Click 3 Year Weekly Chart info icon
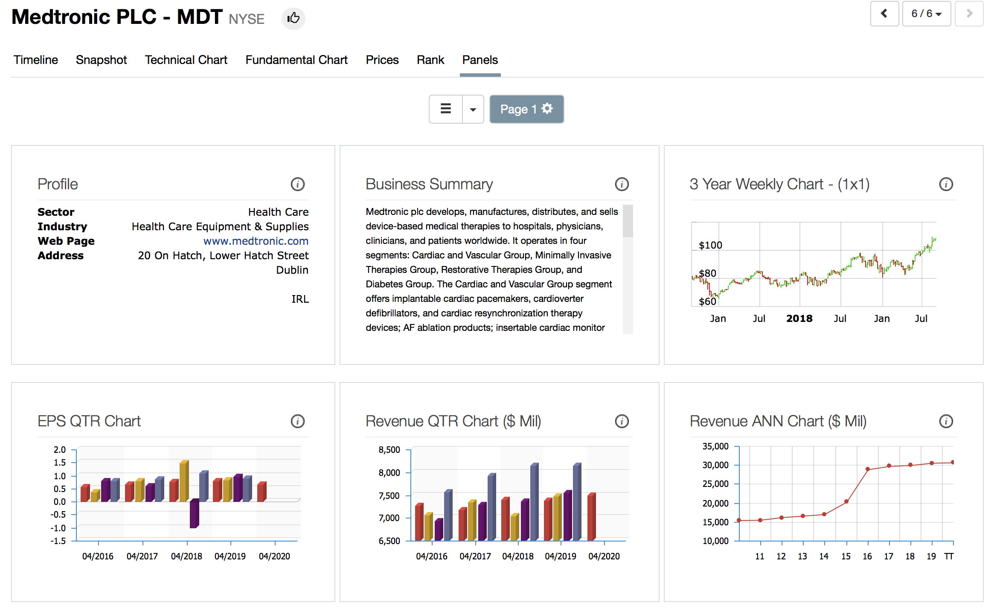The height and width of the screenshot is (608, 994). coord(946,184)
